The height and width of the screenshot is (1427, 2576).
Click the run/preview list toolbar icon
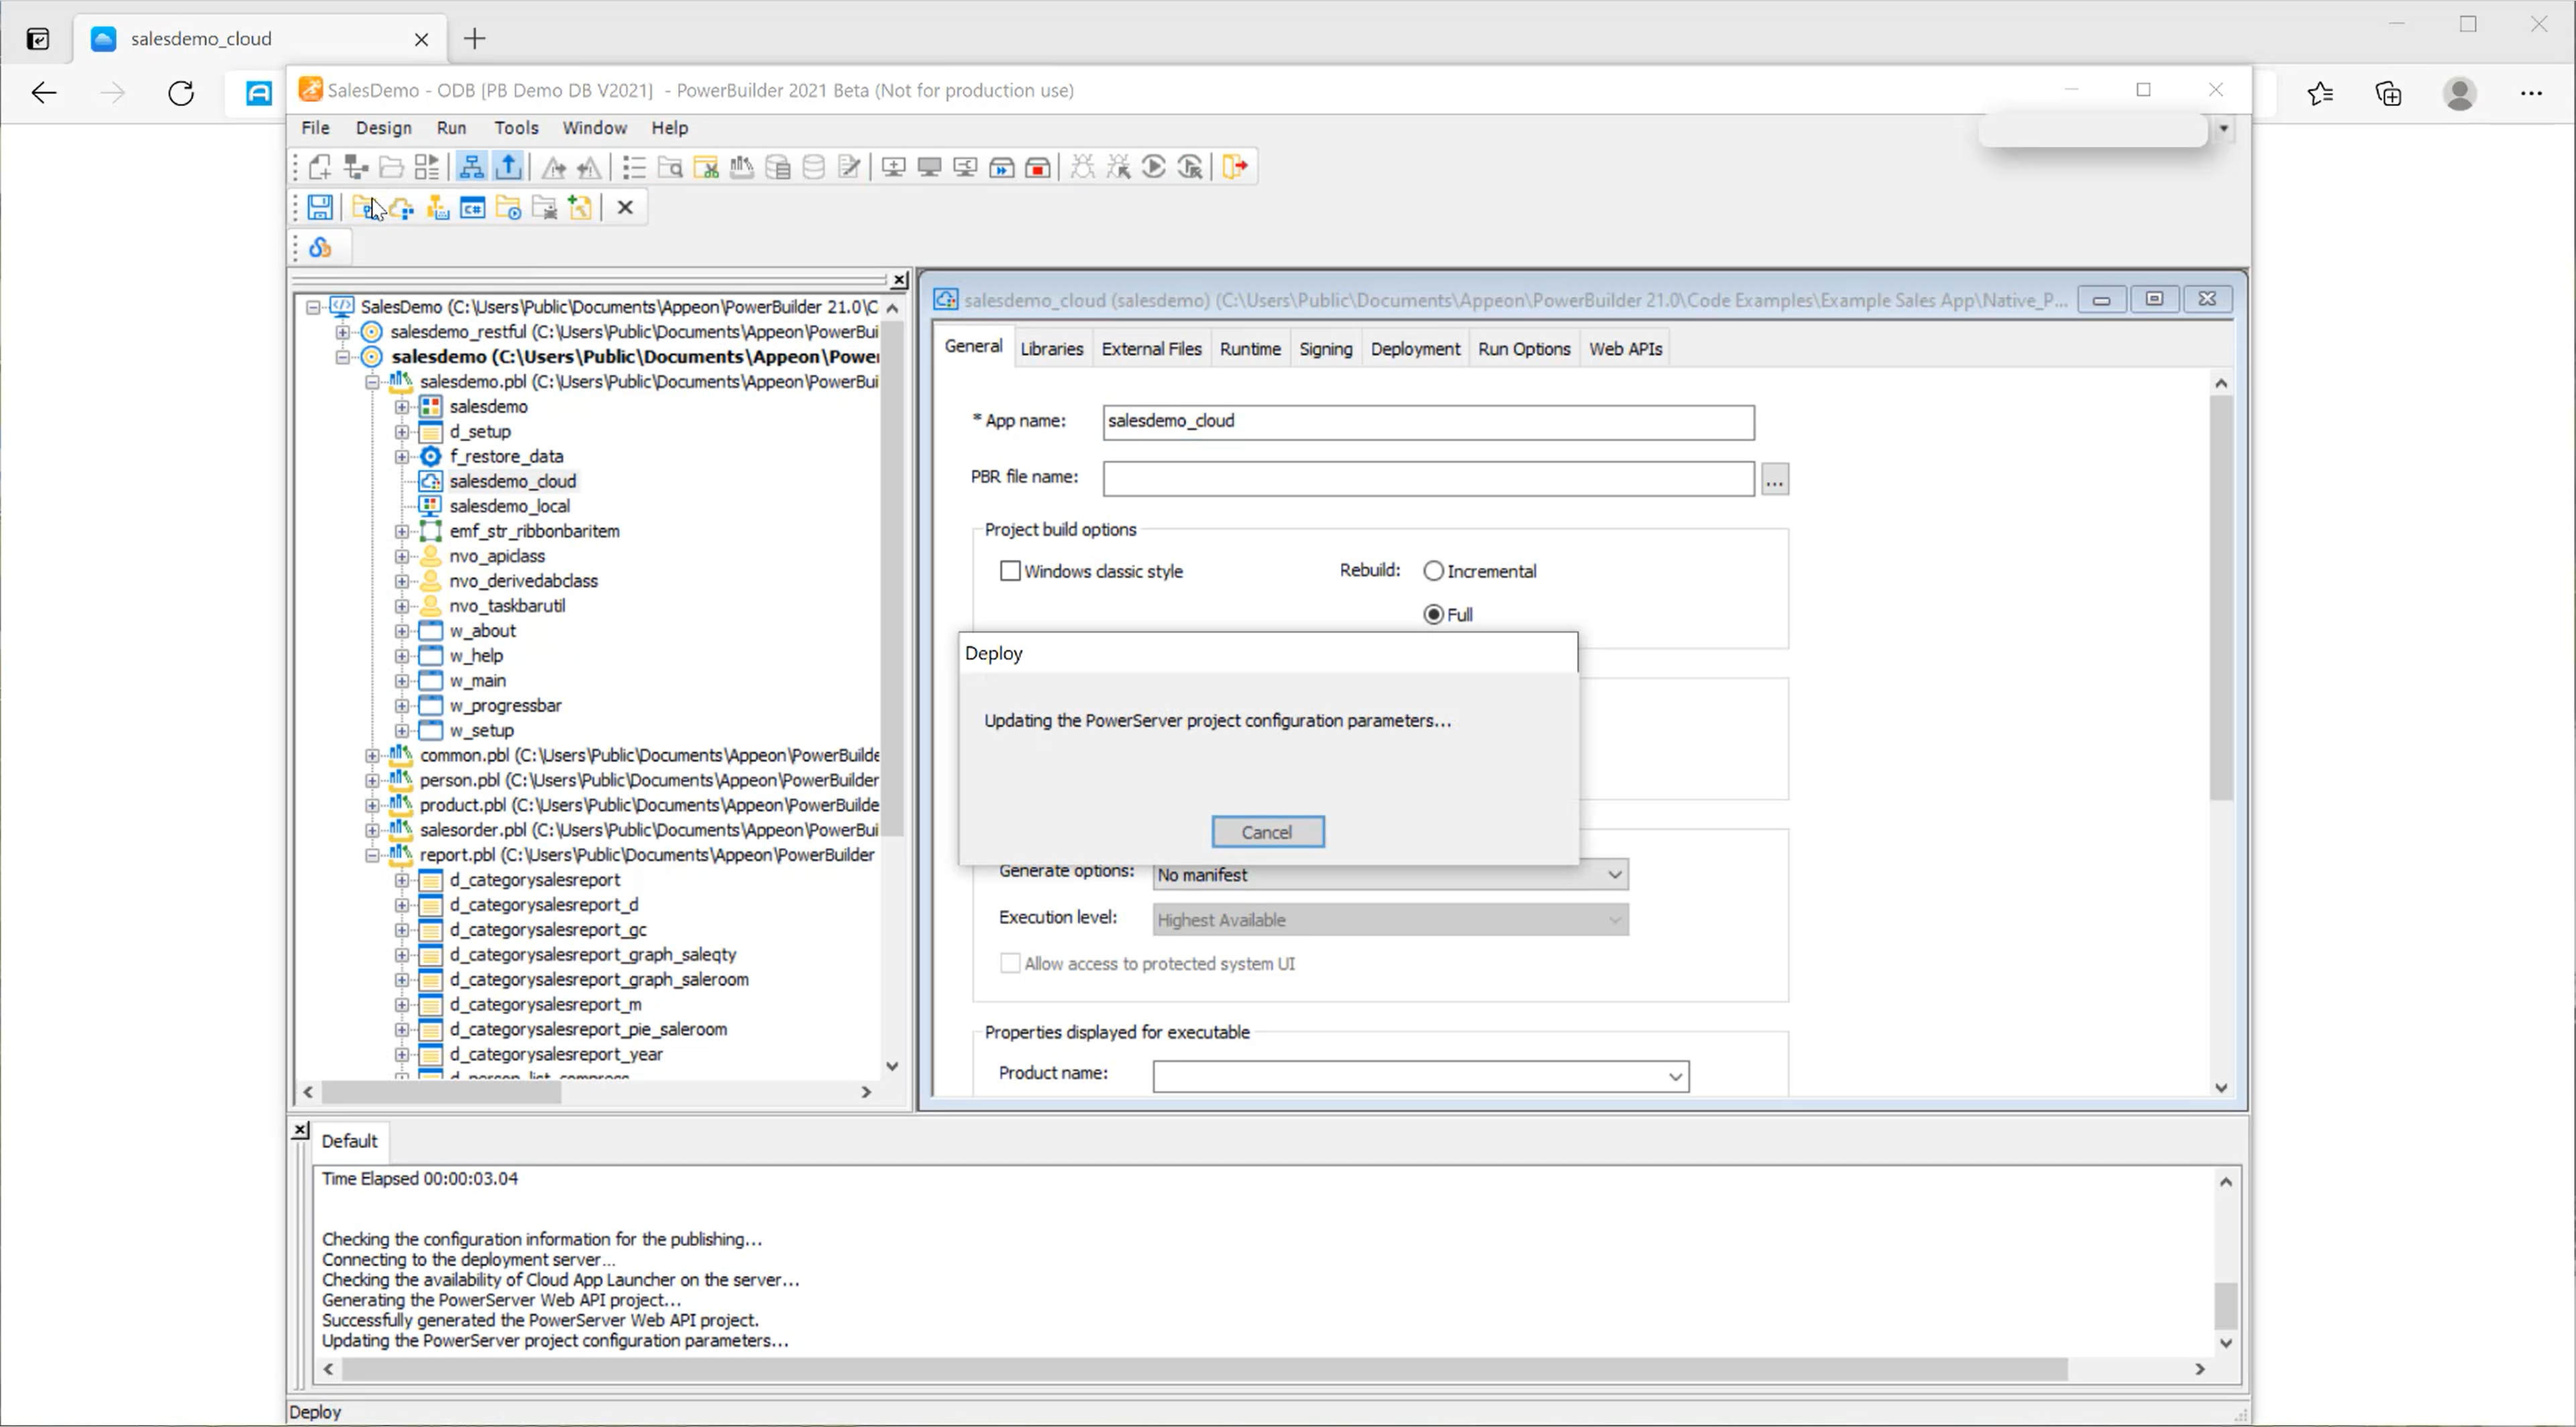(x=427, y=167)
